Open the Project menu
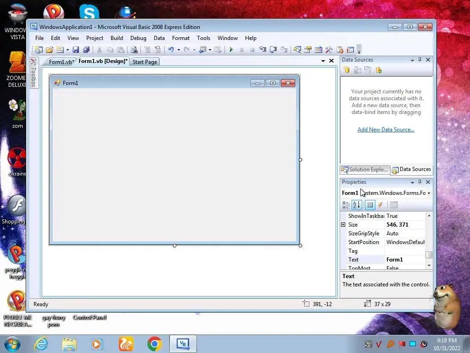This screenshot has height=353, width=470. point(95,38)
